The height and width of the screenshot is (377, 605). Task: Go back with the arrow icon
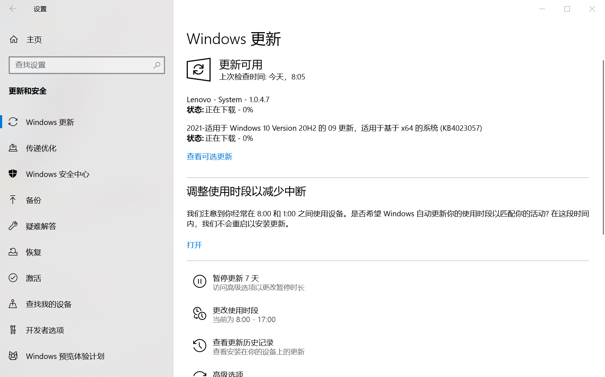click(13, 9)
